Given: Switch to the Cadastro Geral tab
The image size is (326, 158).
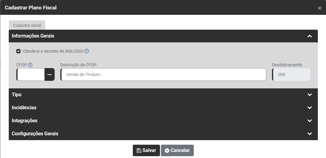Looking at the screenshot, I should [x=27, y=25].
